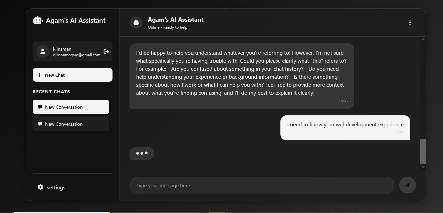Click the brain avatar in chat header
Image resolution: width=443 pixels, height=213 pixels.
click(136, 23)
